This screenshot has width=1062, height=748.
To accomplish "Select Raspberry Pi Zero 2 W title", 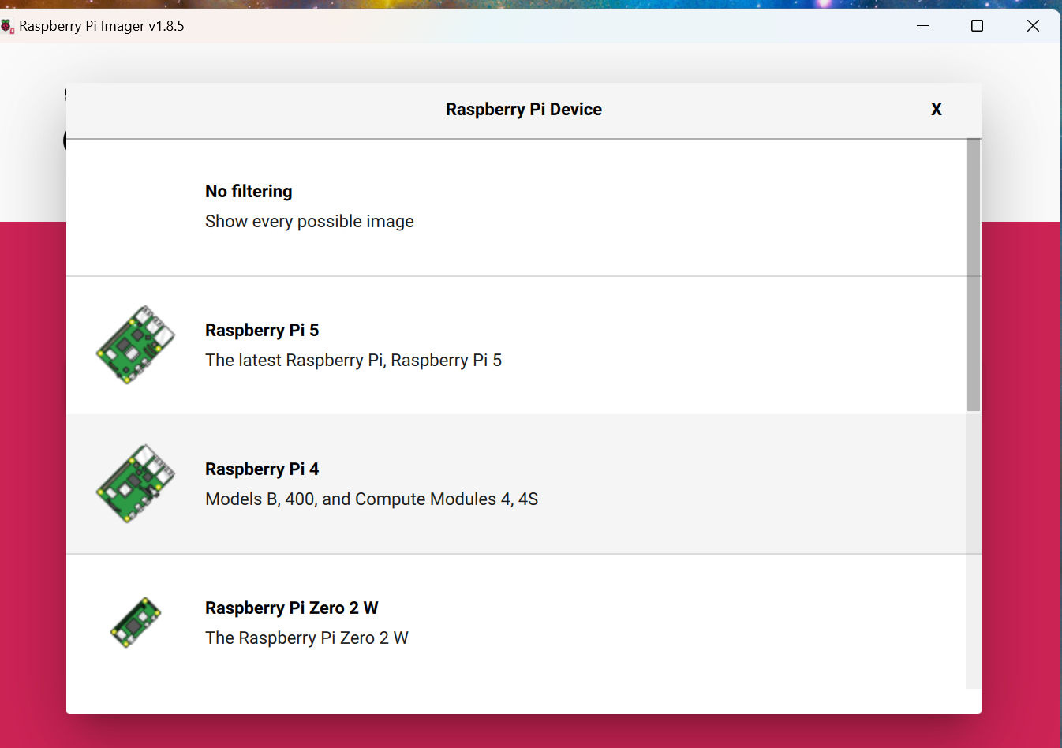I will (x=291, y=608).
